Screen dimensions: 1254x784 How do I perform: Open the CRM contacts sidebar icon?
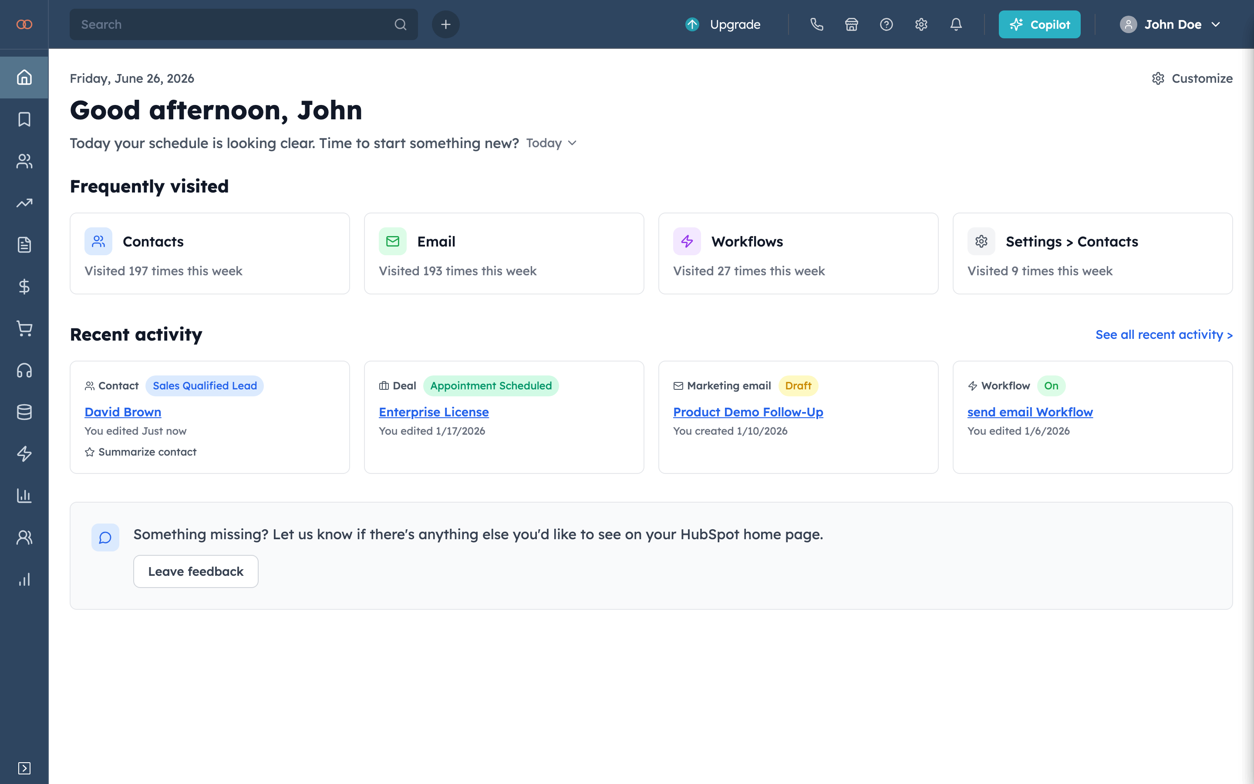click(x=24, y=161)
